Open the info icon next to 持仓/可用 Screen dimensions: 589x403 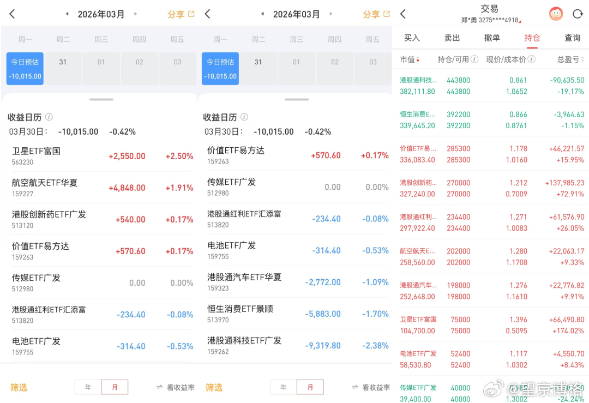(x=474, y=59)
